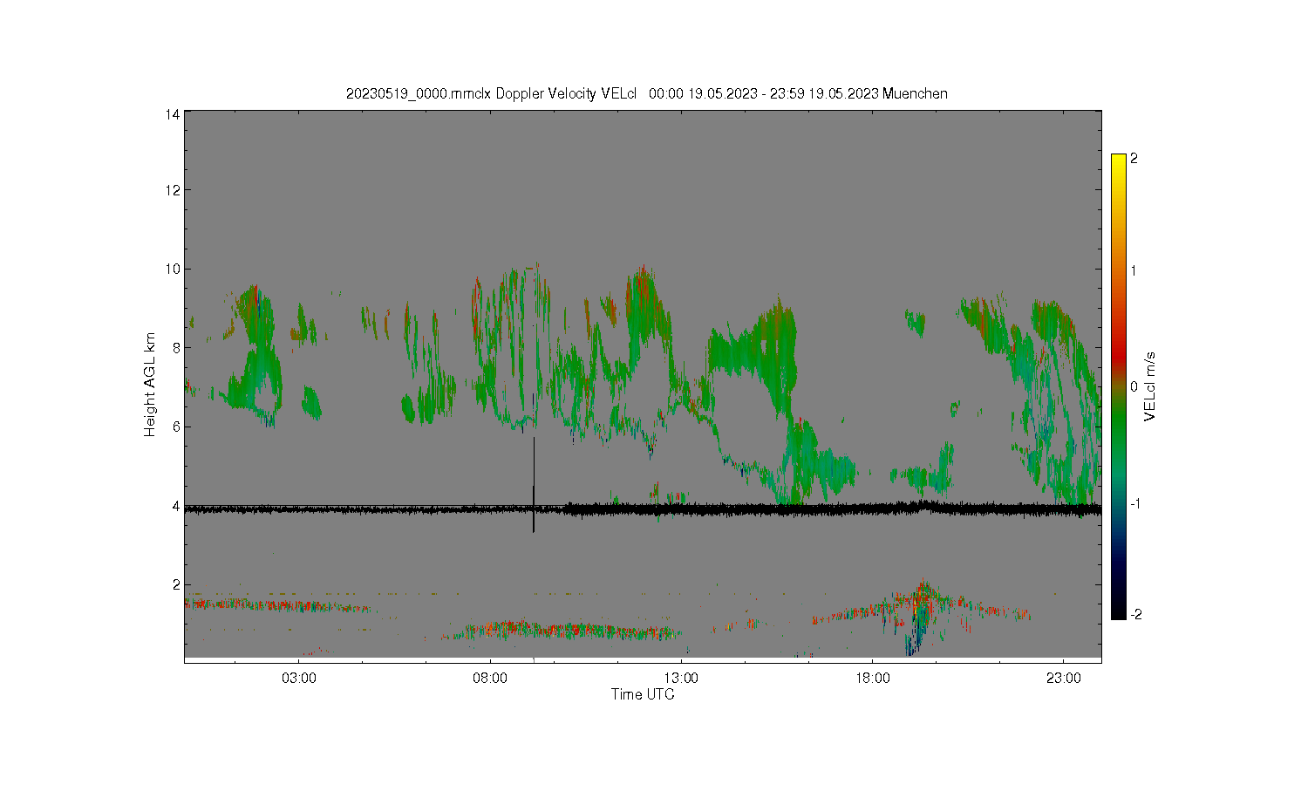Image resolution: width=1308 pixels, height=785 pixels.
Task: Click the colorbar value 0
Action: (x=1134, y=386)
